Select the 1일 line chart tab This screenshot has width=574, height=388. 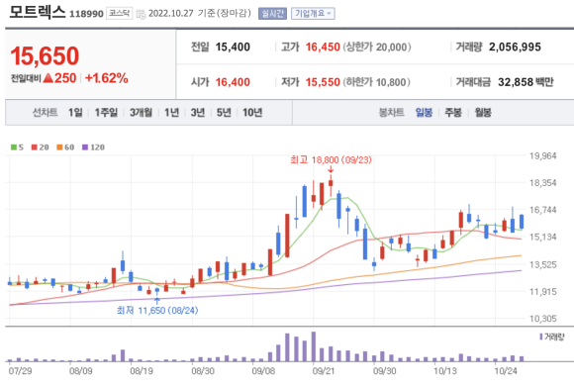[75, 113]
